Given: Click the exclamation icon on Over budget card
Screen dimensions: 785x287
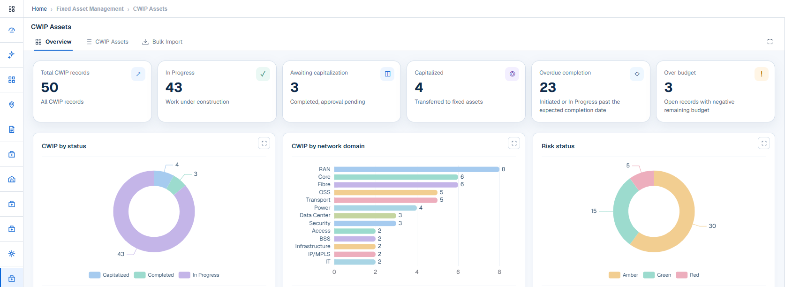Looking at the screenshot, I should click(x=762, y=74).
